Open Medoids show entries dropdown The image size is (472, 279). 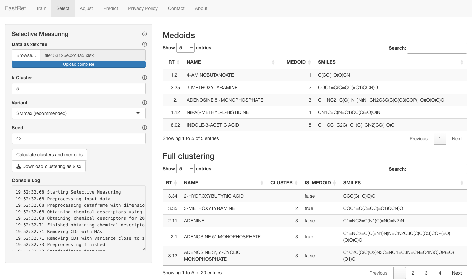click(185, 48)
